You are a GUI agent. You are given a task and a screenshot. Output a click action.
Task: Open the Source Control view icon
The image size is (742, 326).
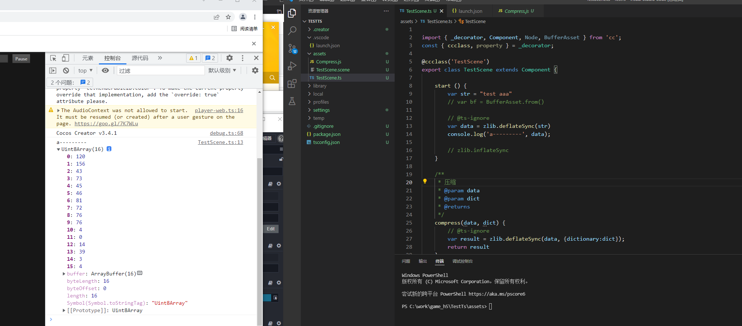coord(292,48)
